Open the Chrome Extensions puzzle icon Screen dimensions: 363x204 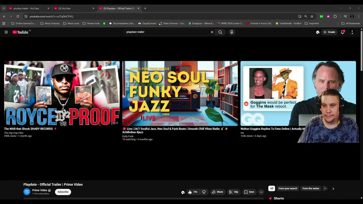pos(335,16)
